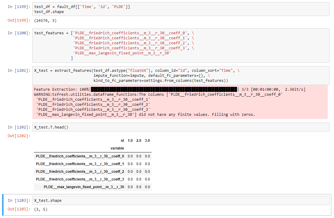Click code cell In [1200] defining test_features
The image size is (334, 218).
[181, 45]
